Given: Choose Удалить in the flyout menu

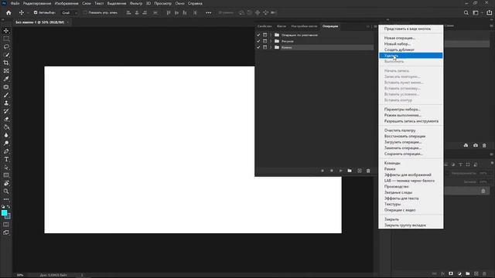Looking at the screenshot, I should (x=411, y=56).
